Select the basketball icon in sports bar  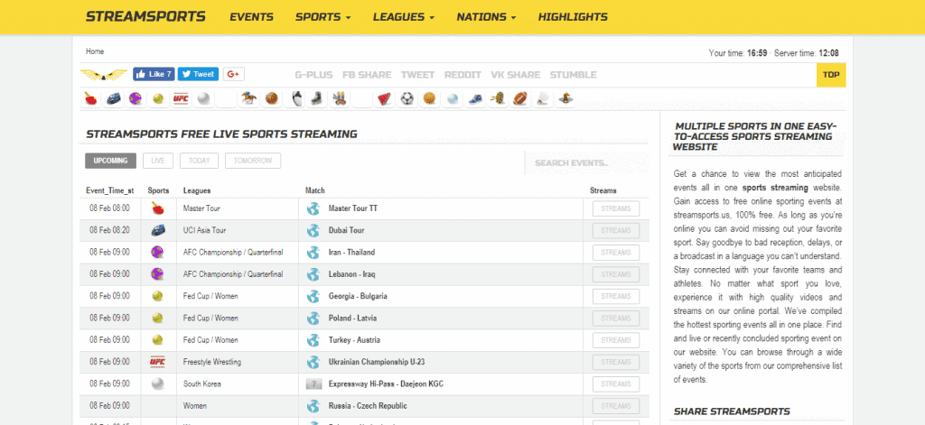click(x=271, y=99)
